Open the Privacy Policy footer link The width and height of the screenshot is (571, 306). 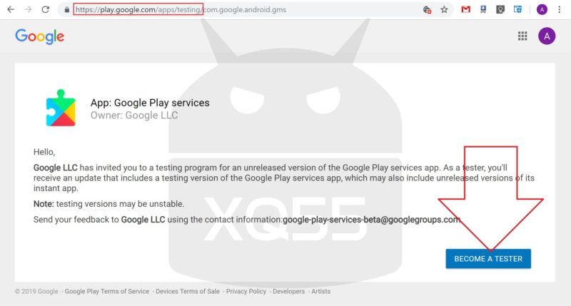tap(246, 292)
